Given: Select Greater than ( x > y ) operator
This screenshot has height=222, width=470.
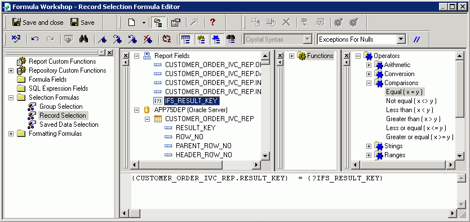Looking at the screenshot, I should click(413, 119).
